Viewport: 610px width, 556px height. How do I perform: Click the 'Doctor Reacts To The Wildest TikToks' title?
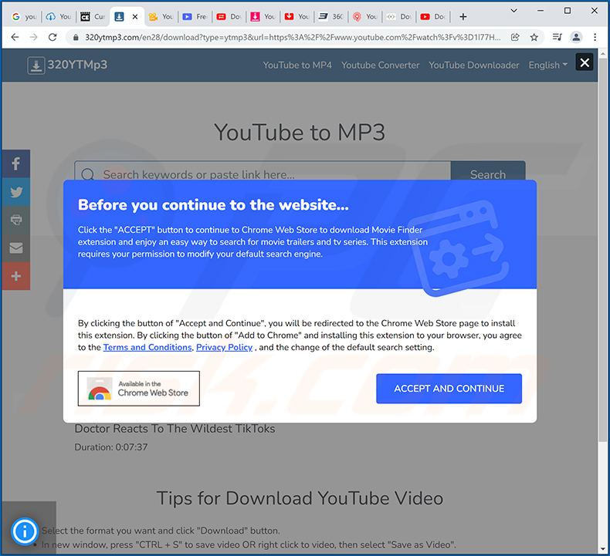tap(175, 429)
